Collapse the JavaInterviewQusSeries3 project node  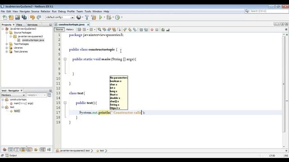point(3,29)
